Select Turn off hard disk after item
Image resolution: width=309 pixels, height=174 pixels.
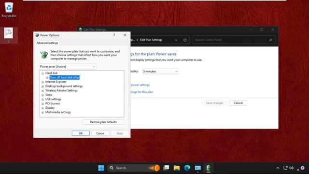64,77
